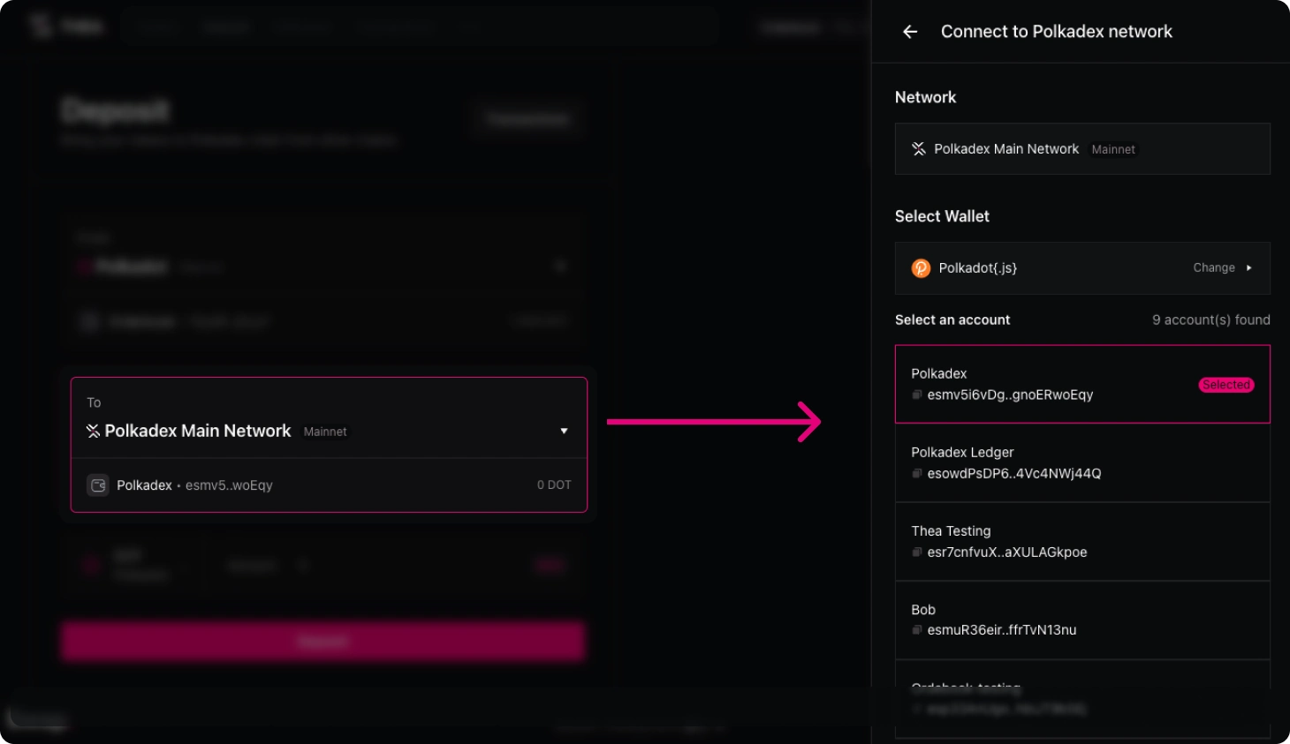Expand the arrow next to Change

pyautogui.click(x=1248, y=268)
